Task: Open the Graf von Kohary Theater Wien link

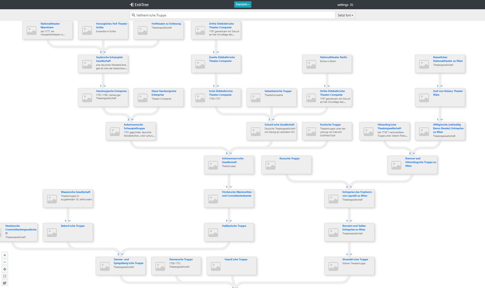Action: [448, 92]
